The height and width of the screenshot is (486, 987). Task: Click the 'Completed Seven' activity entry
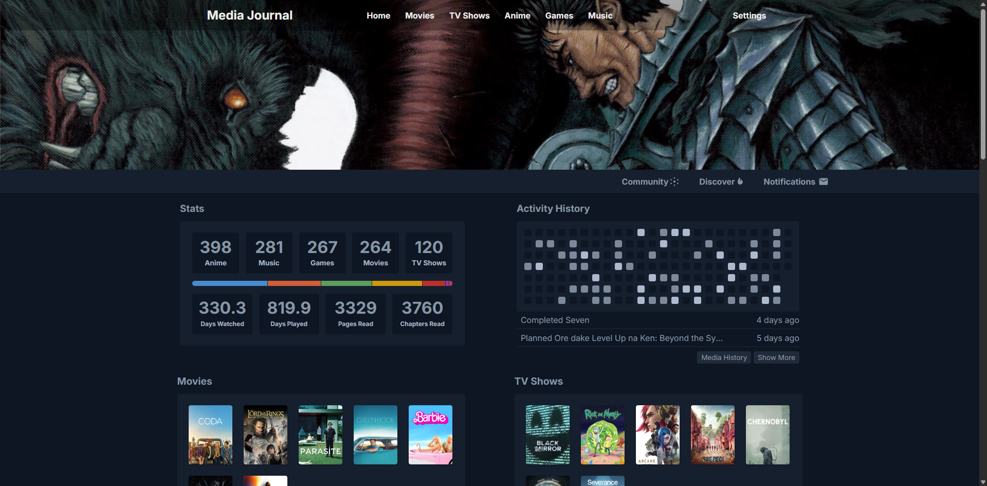(555, 320)
